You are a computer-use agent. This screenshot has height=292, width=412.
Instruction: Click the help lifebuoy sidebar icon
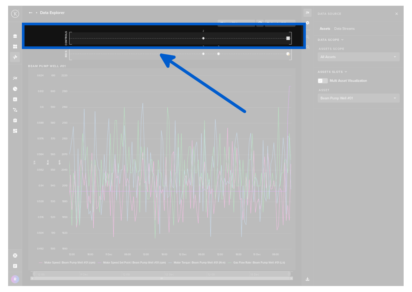click(x=15, y=256)
